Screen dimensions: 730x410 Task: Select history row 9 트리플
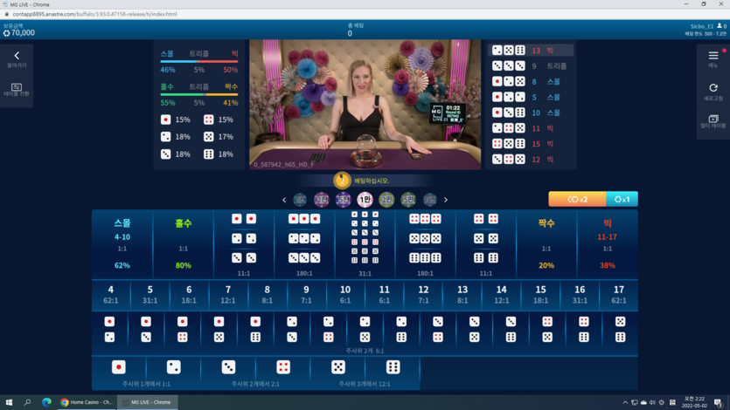coord(531,66)
